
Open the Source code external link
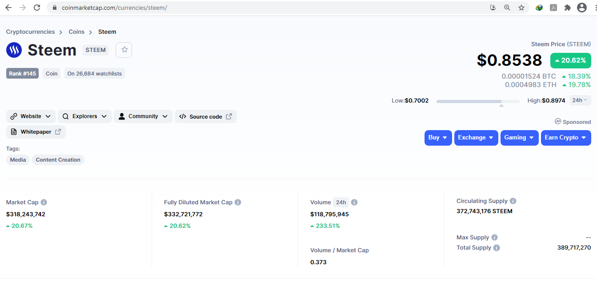206,116
